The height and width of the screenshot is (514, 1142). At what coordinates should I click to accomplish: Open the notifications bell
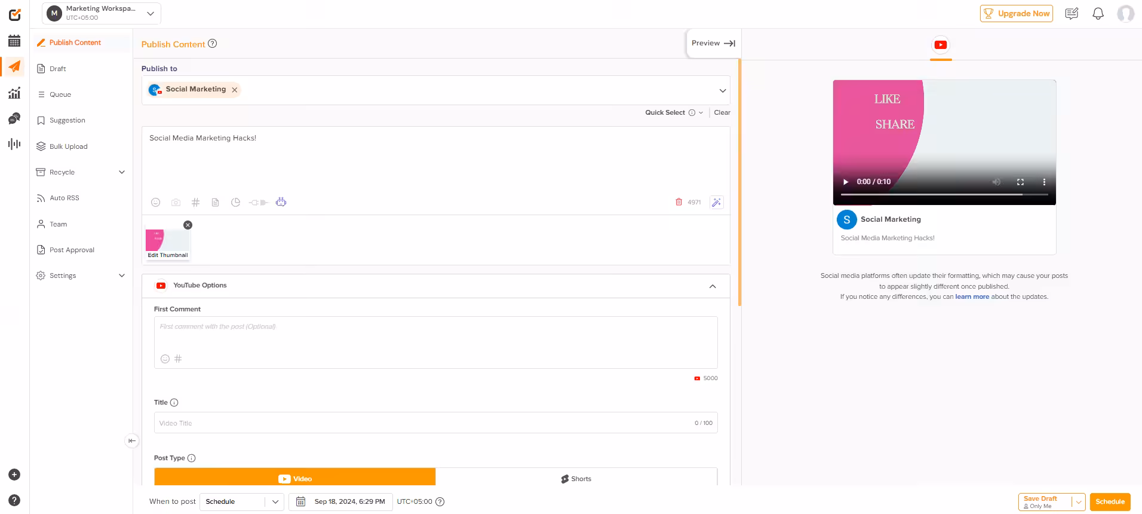(x=1098, y=13)
